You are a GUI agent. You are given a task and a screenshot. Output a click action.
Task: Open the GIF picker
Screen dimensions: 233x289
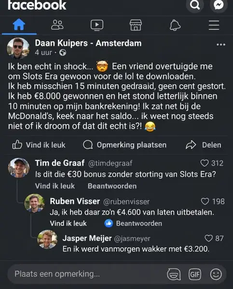(x=195, y=275)
